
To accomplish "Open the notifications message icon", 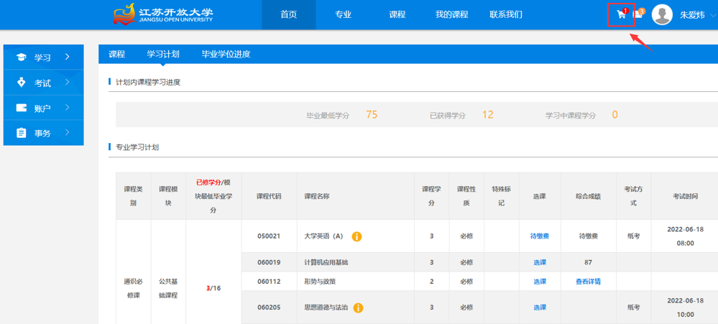I will click(x=638, y=15).
